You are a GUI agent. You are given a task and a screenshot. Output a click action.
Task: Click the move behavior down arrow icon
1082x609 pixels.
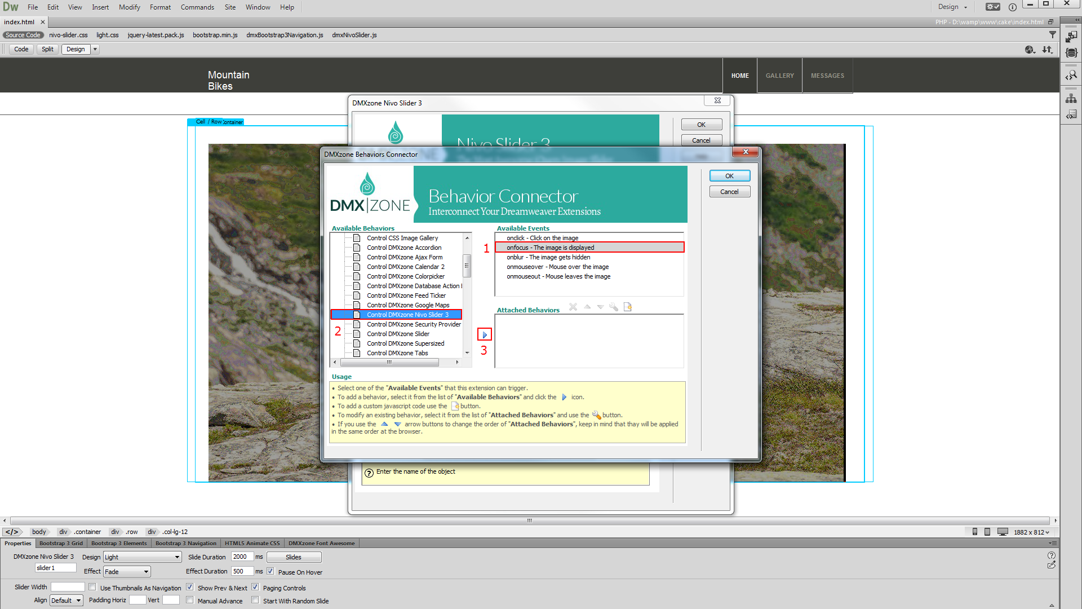[600, 307]
